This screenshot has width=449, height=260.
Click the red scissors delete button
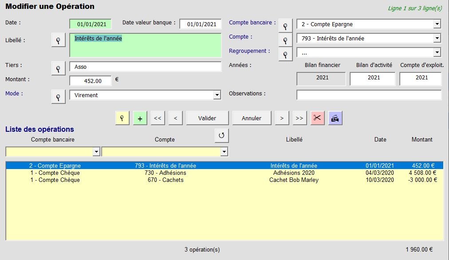(317, 118)
